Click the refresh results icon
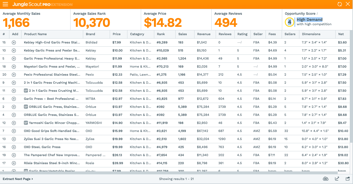 (340, 4)
